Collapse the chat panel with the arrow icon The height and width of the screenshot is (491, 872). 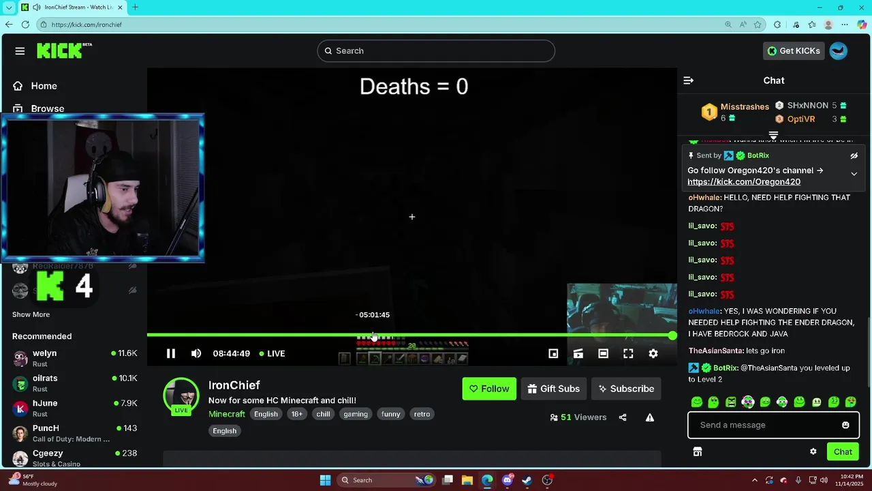tap(689, 80)
